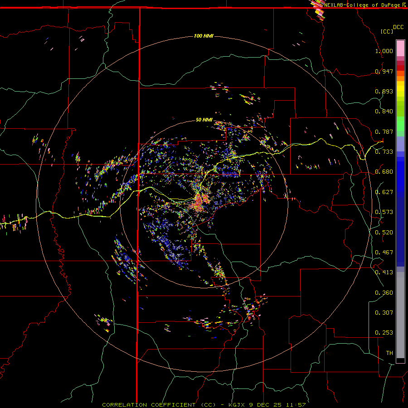Select the 0.467 color scale value
The height and width of the screenshot is (408, 408).
(384, 253)
